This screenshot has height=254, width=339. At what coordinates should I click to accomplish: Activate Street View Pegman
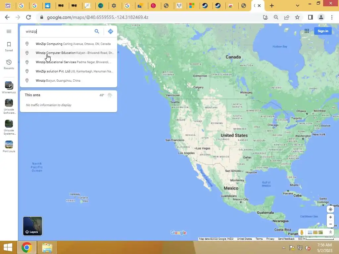click(302, 233)
